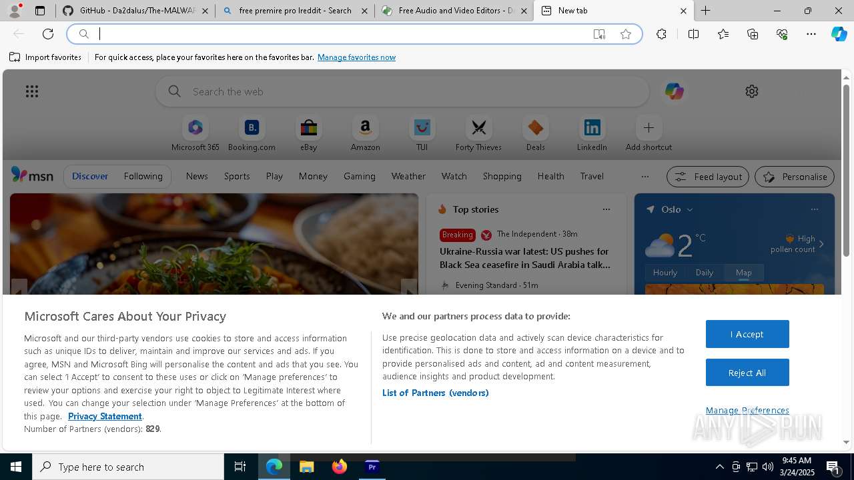This screenshot has height=480, width=854.
Task: Expand pollen count arrow
Action: (x=821, y=244)
